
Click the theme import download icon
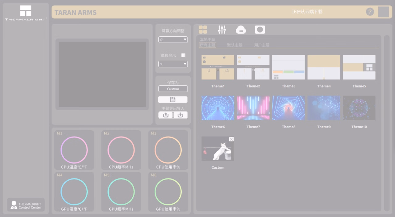[180, 115]
